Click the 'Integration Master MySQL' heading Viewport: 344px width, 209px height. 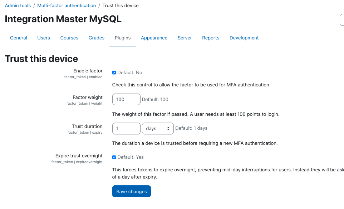click(x=63, y=19)
